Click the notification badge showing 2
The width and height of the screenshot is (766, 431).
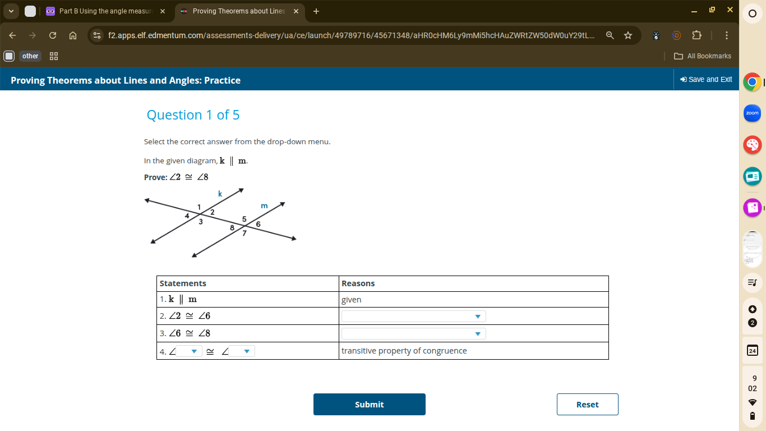point(752,322)
